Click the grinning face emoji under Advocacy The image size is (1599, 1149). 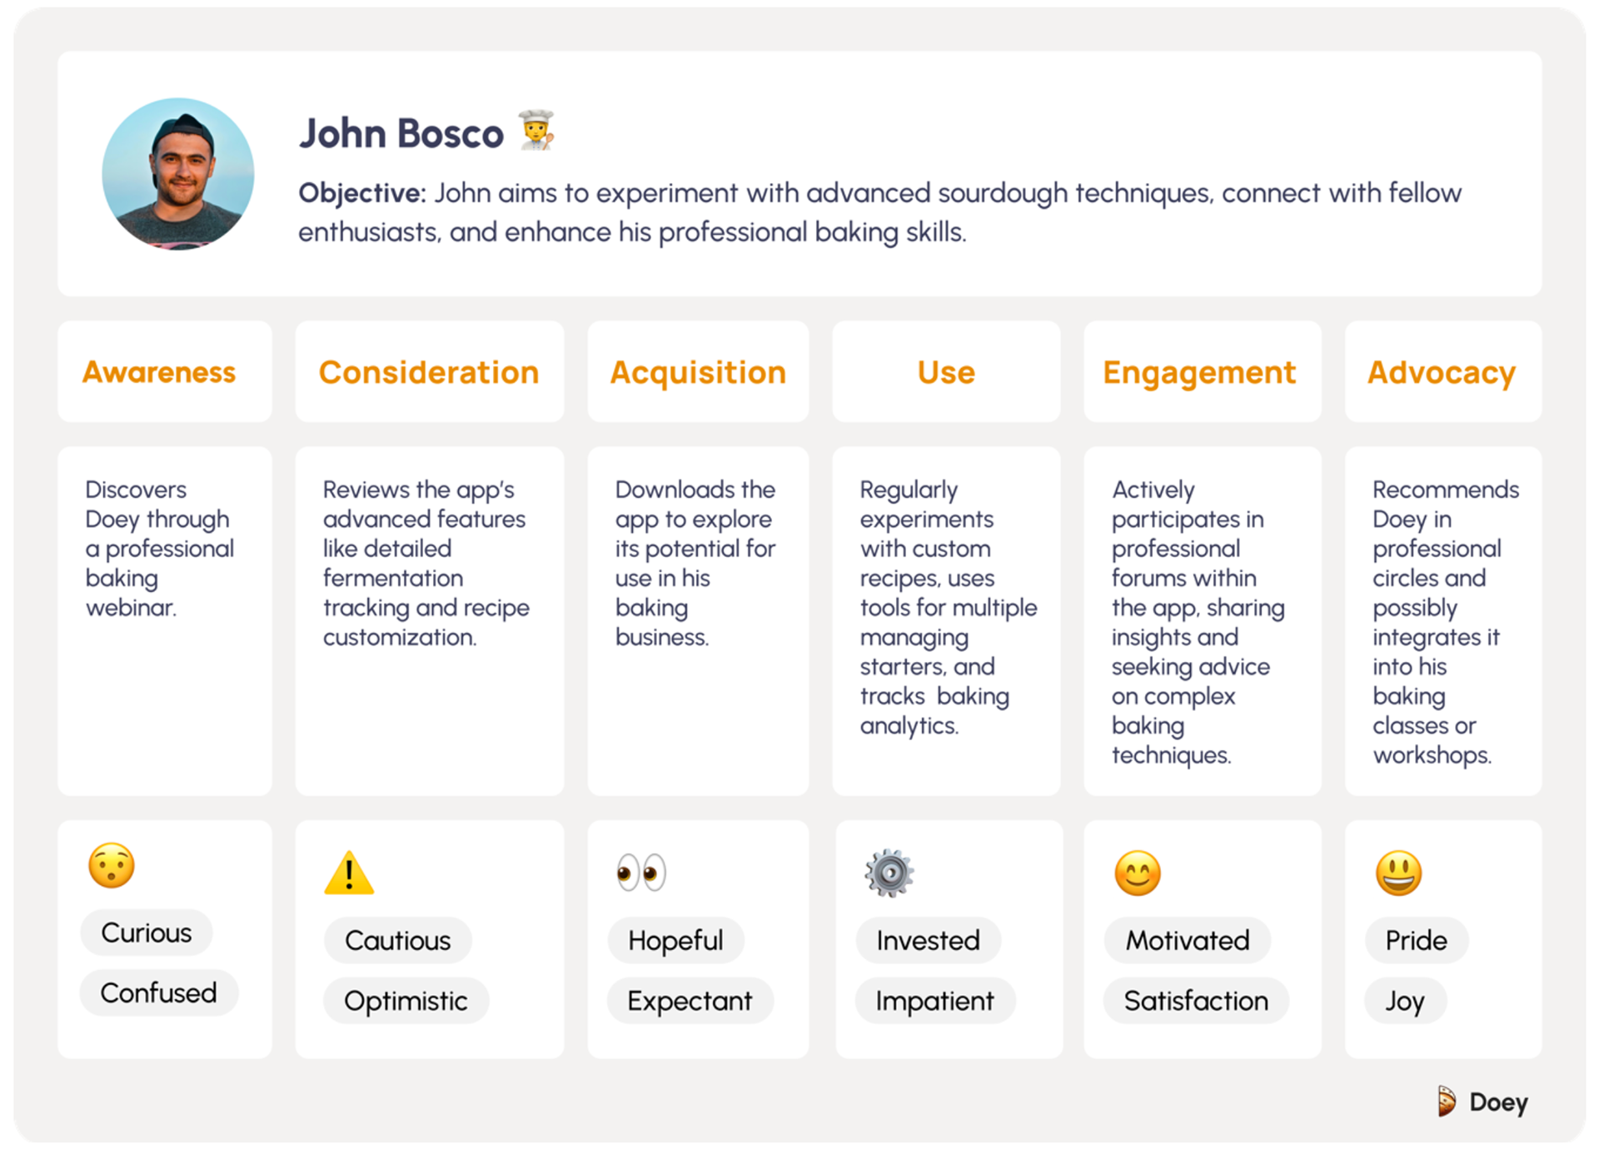pyautogui.click(x=1399, y=873)
